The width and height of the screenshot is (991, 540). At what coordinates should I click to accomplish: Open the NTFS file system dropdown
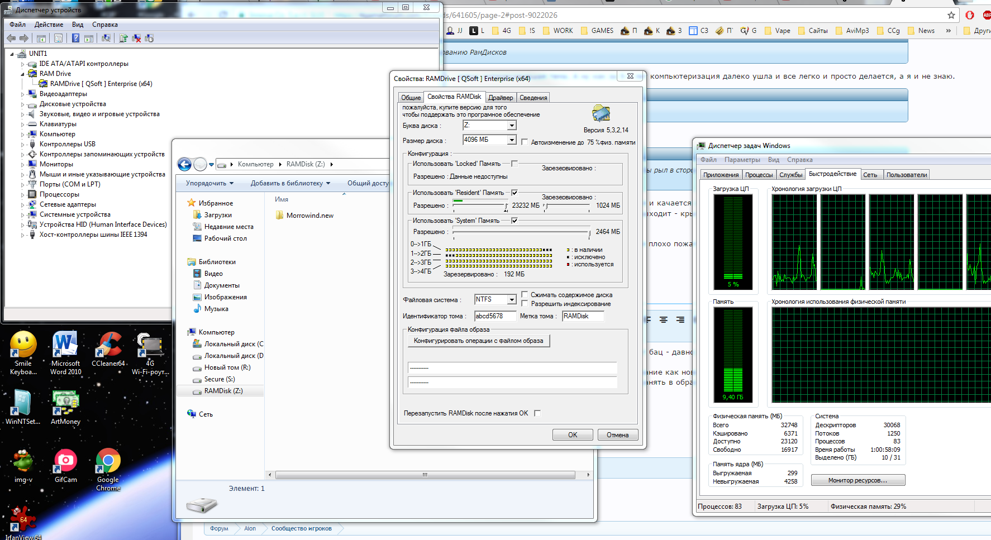[x=512, y=300]
